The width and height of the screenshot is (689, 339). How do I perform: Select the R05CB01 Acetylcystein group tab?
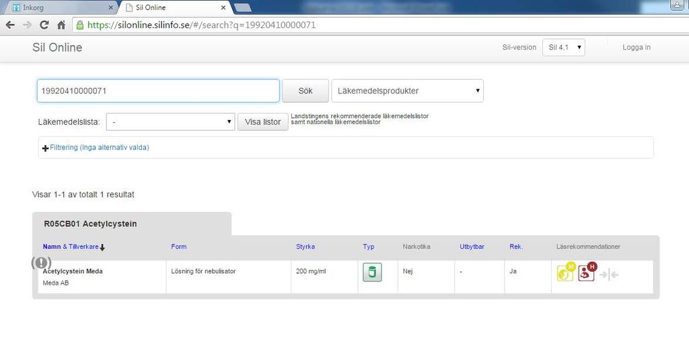[x=132, y=224]
